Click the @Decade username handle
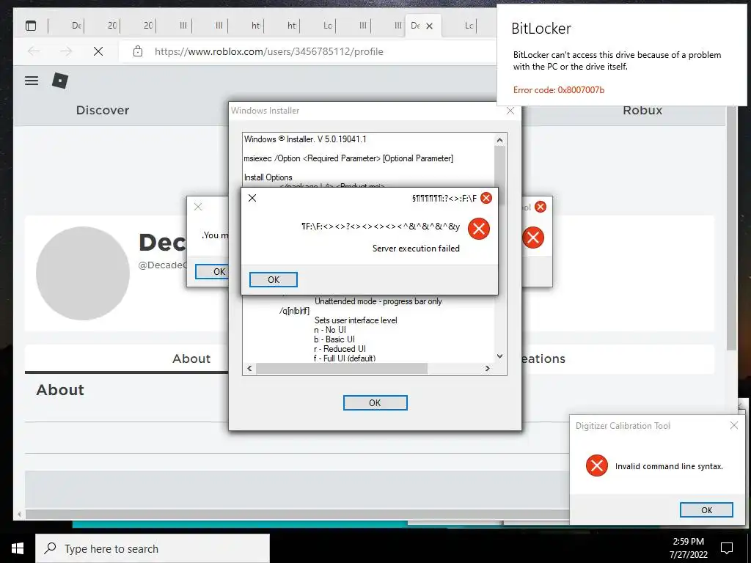The height and width of the screenshot is (563, 751). click(162, 265)
